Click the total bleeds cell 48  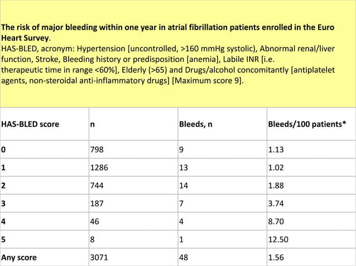(223, 258)
